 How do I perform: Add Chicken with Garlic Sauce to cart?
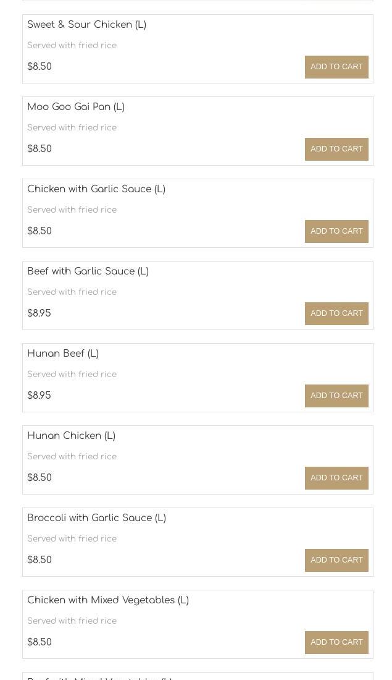336,231
